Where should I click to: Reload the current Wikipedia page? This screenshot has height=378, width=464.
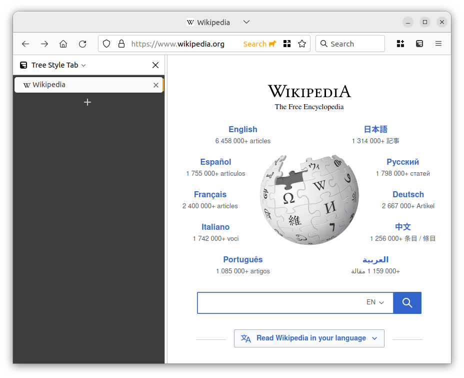[82, 44]
